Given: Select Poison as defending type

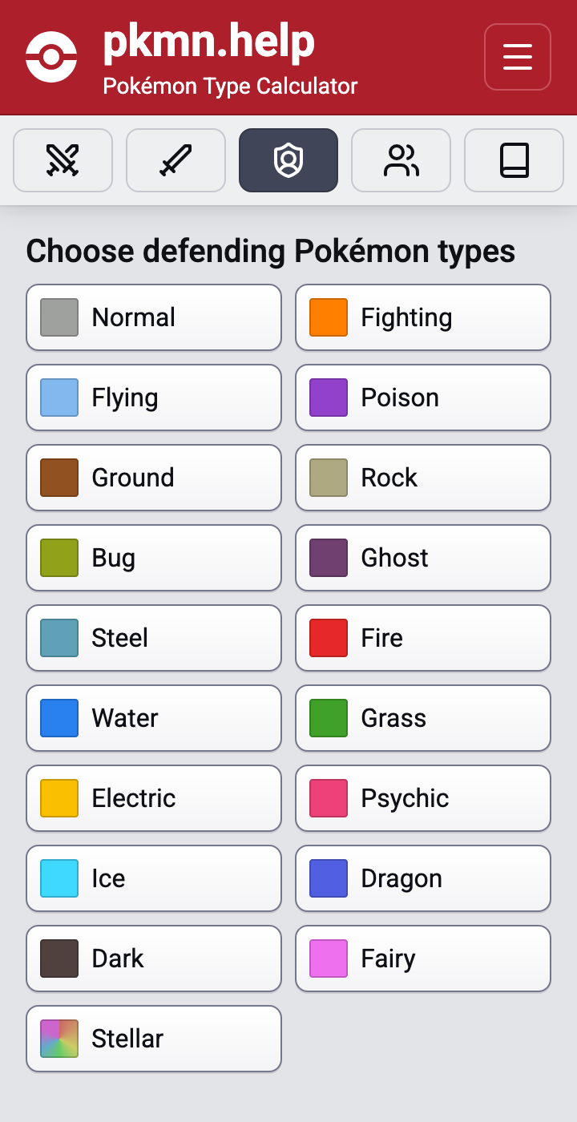Looking at the screenshot, I should (x=423, y=398).
